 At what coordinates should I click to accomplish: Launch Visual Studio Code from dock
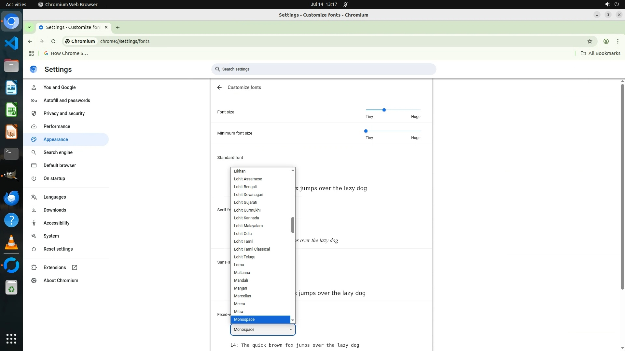coord(11,43)
